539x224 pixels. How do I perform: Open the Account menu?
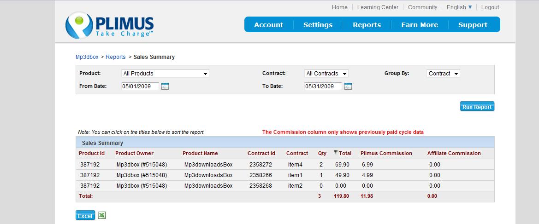tap(268, 25)
